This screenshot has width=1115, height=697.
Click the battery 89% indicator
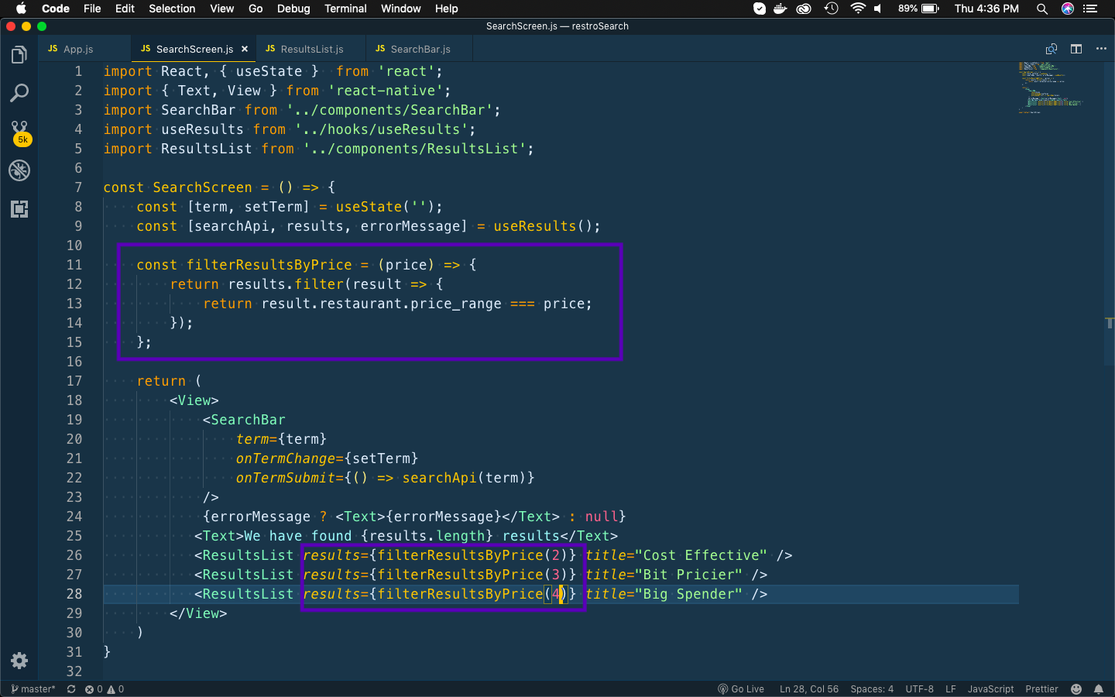[x=918, y=9]
